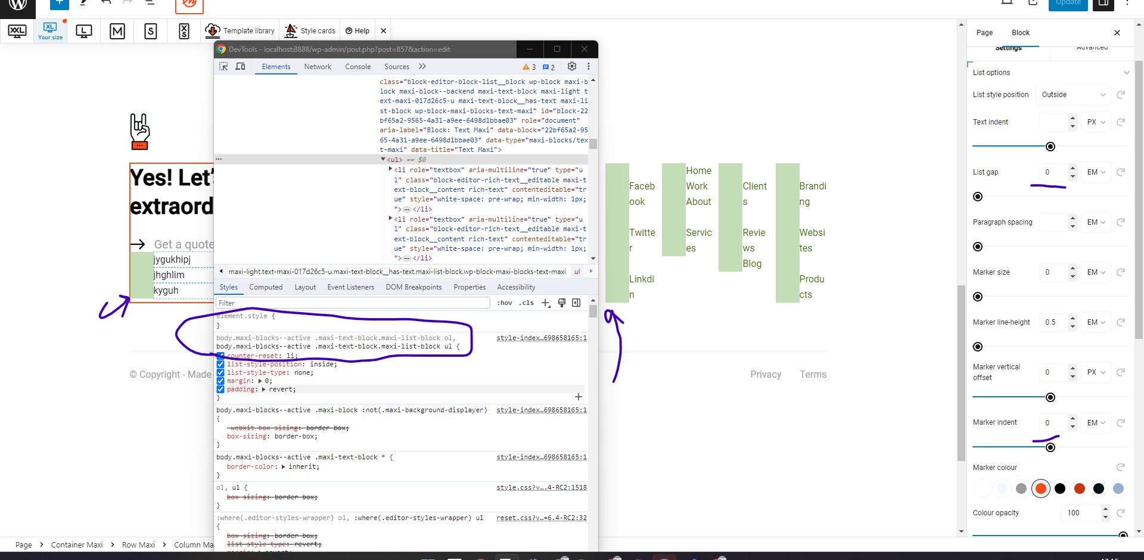The height and width of the screenshot is (560, 1144).
Task: Select the XXL responsive preview size
Action: (x=17, y=31)
